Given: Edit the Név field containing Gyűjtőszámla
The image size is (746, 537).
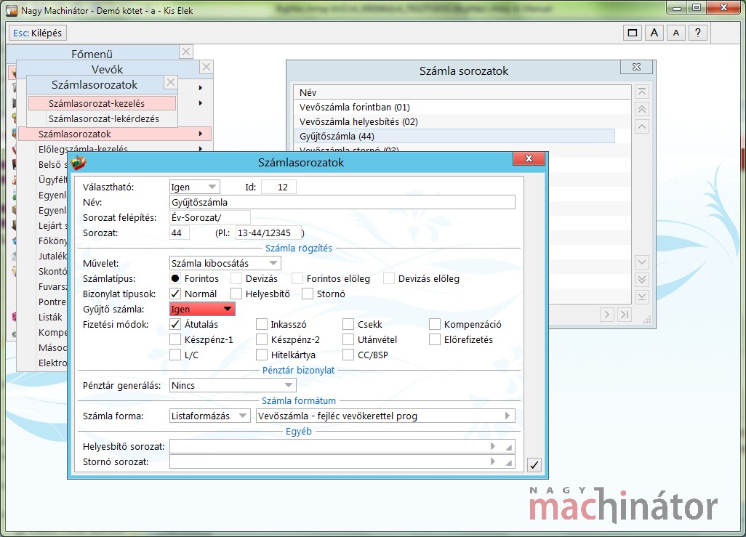Looking at the screenshot, I should (x=342, y=202).
